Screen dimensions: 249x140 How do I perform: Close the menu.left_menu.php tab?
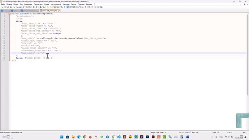pyautogui.click(x=59, y=10)
